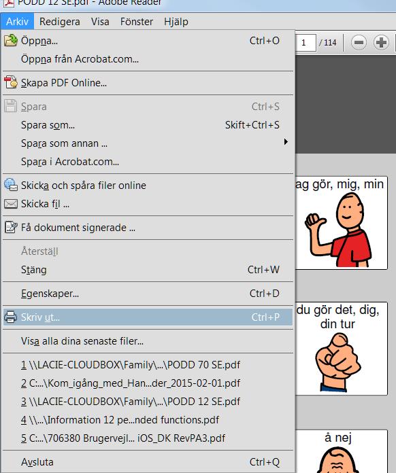Image resolution: width=396 pixels, height=473 pixels.
Task: Select Stäng to close document
Action: 148,270
